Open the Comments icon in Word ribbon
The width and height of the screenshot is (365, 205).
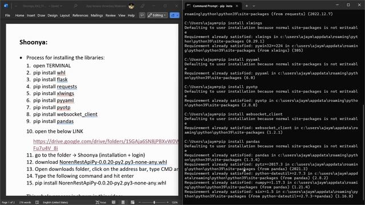pos(142,15)
